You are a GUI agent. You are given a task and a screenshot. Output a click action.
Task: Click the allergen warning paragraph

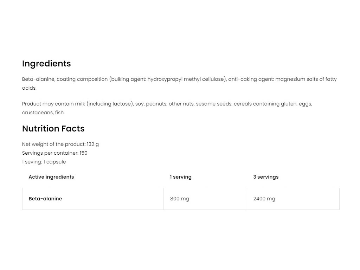[167, 108]
